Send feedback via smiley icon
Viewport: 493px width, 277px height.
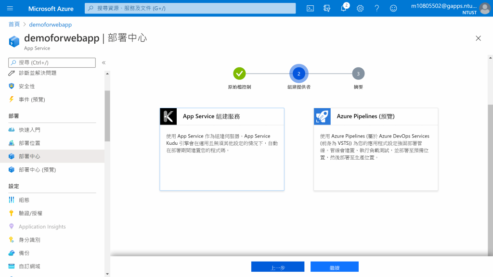pyautogui.click(x=393, y=9)
